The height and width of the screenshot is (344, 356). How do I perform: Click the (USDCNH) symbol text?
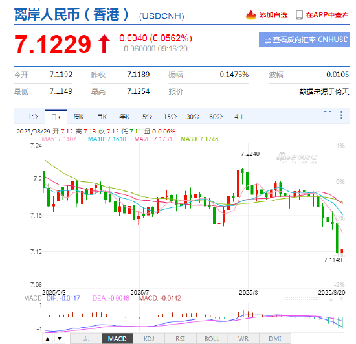pos(162,16)
